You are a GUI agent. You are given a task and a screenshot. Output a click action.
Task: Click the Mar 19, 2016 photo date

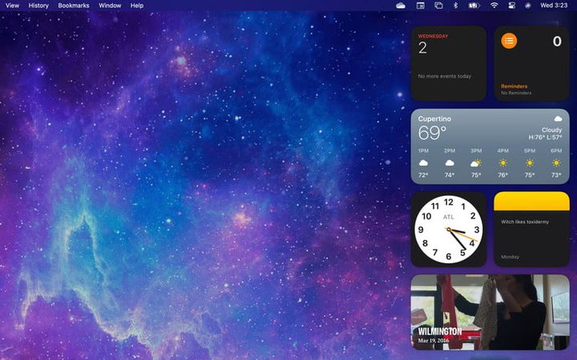point(434,341)
